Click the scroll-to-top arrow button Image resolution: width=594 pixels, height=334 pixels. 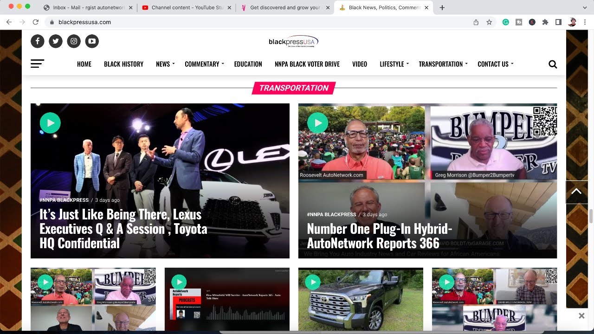point(576,192)
